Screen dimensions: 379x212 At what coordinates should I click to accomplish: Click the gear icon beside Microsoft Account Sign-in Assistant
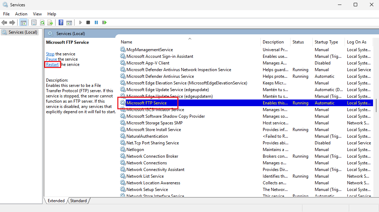pos(123,56)
